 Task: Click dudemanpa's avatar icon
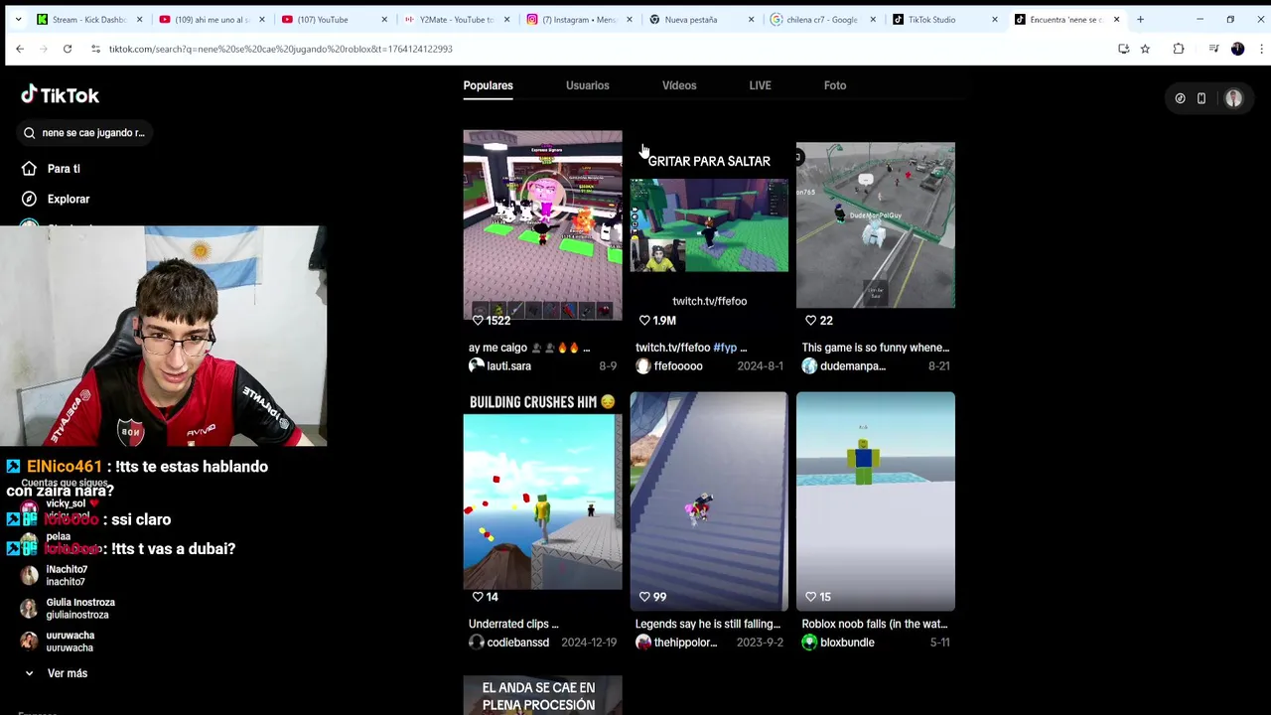(x=809, y=366)
